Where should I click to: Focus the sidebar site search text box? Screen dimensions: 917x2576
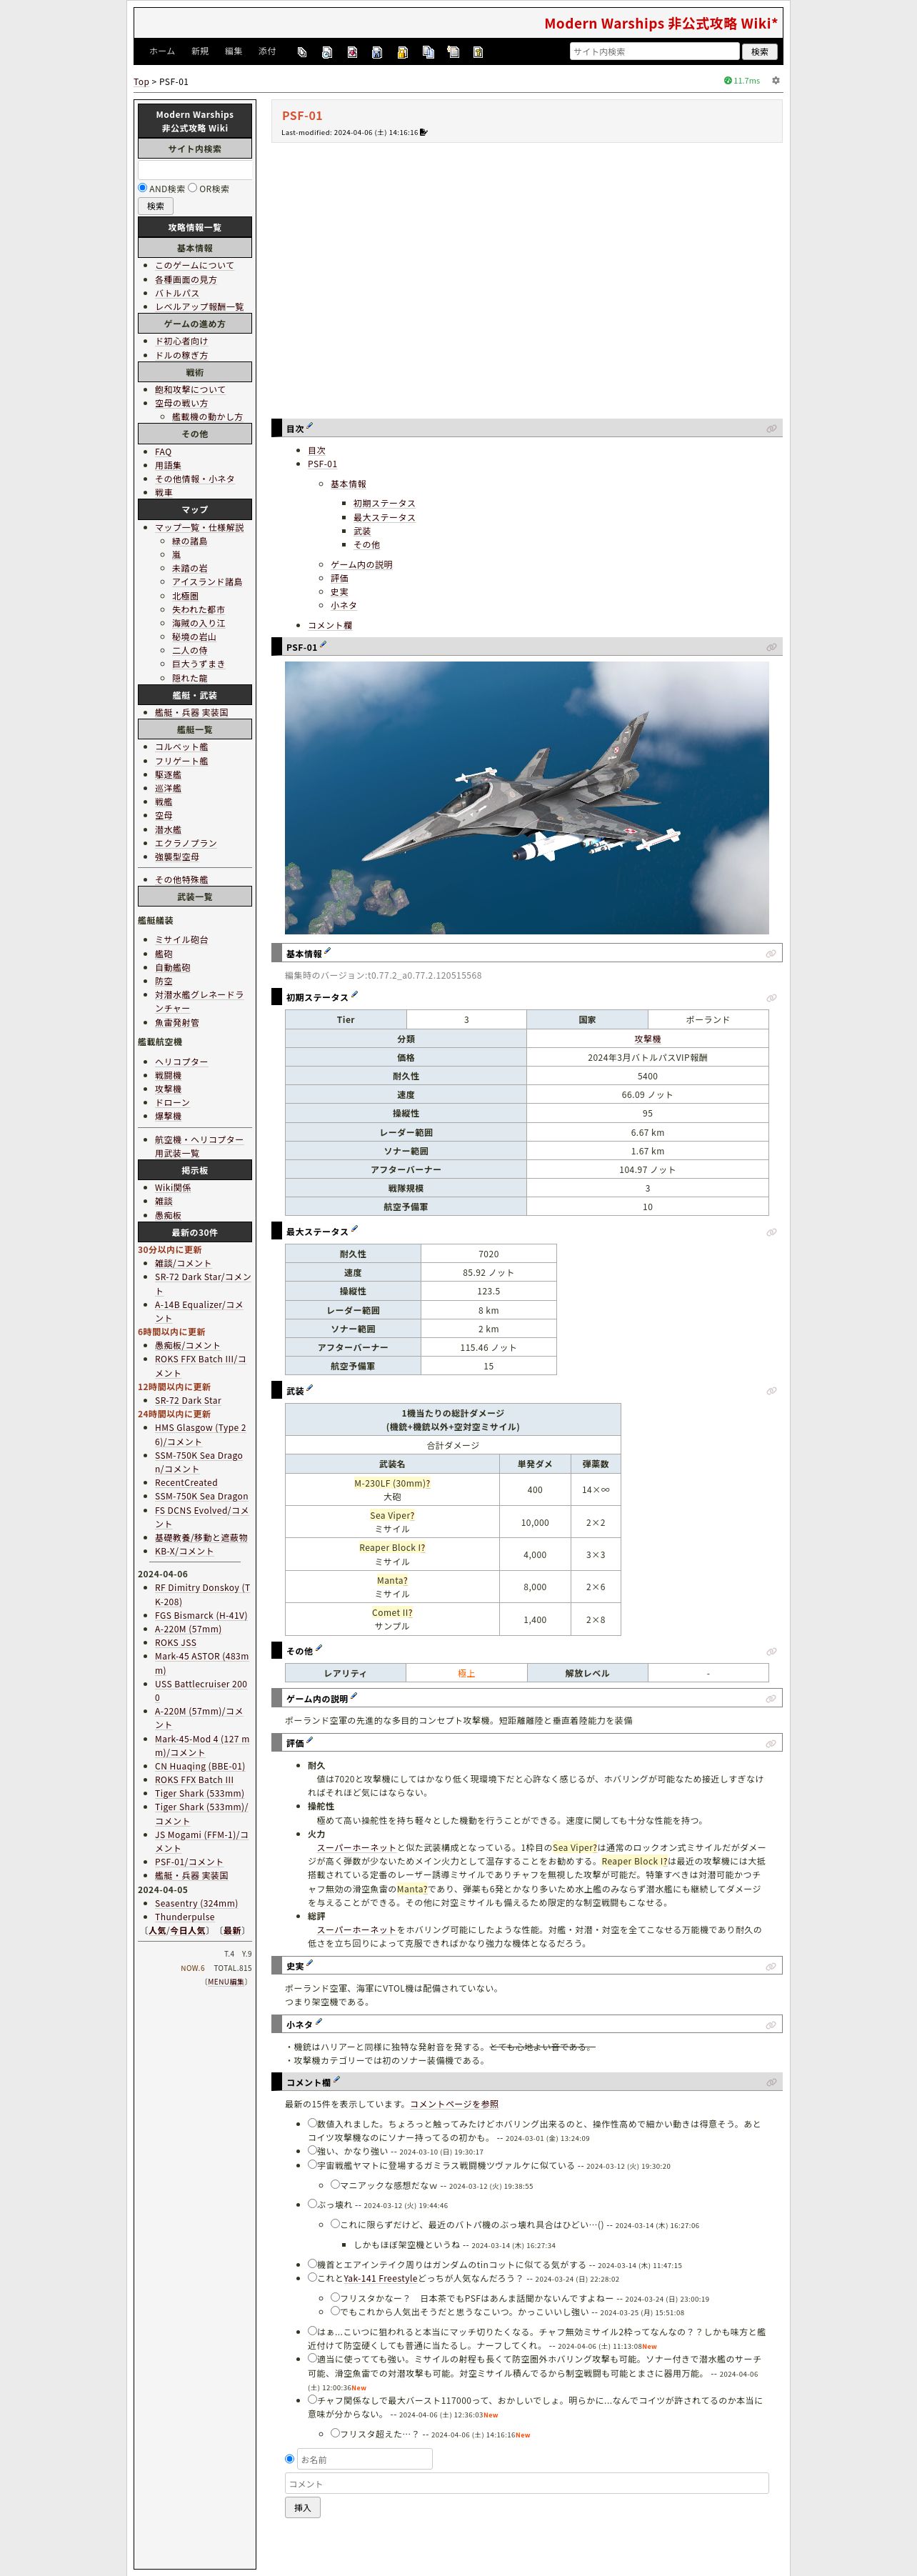(x=195, y=170)
